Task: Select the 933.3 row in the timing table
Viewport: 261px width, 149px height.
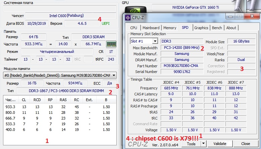Action: [60, 107]
